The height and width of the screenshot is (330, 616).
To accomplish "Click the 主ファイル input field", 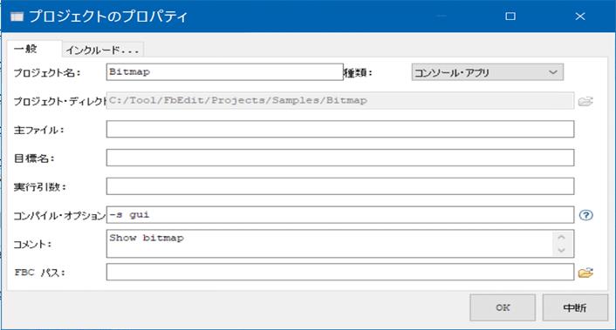I will [340, 130].
